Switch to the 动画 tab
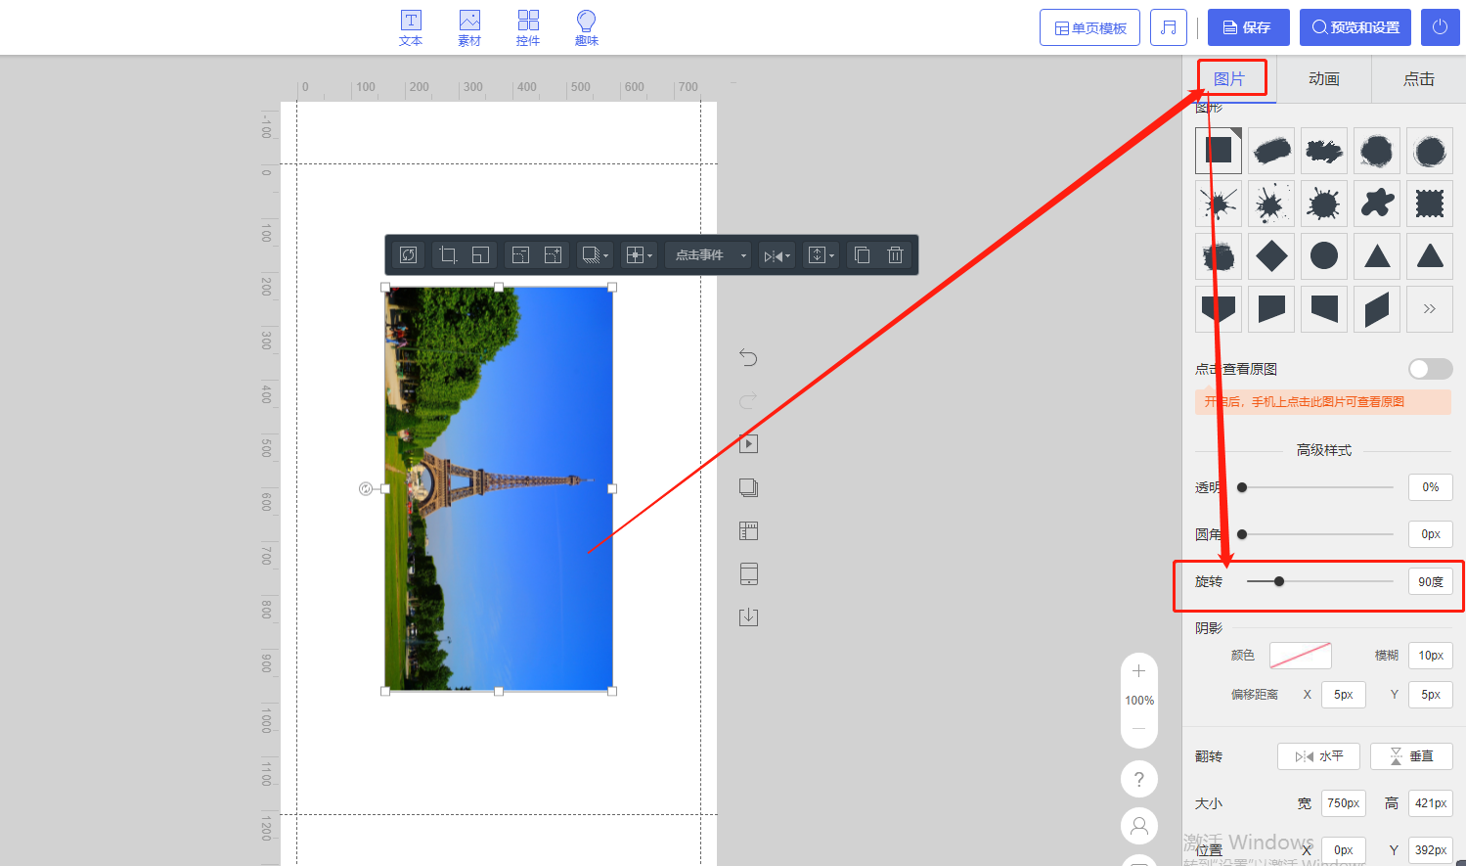The width and height of the screenshot is (1466, 866). click(1324, 79)
